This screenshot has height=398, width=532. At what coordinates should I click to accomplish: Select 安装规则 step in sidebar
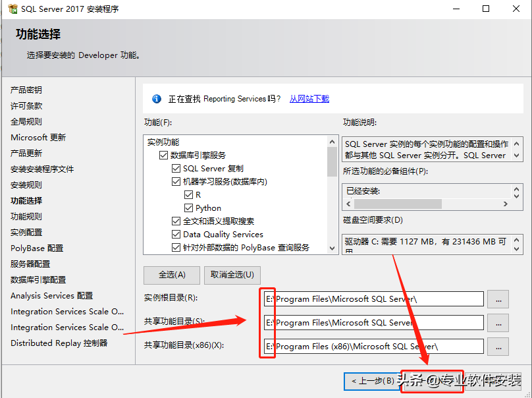tap(26, 185)
